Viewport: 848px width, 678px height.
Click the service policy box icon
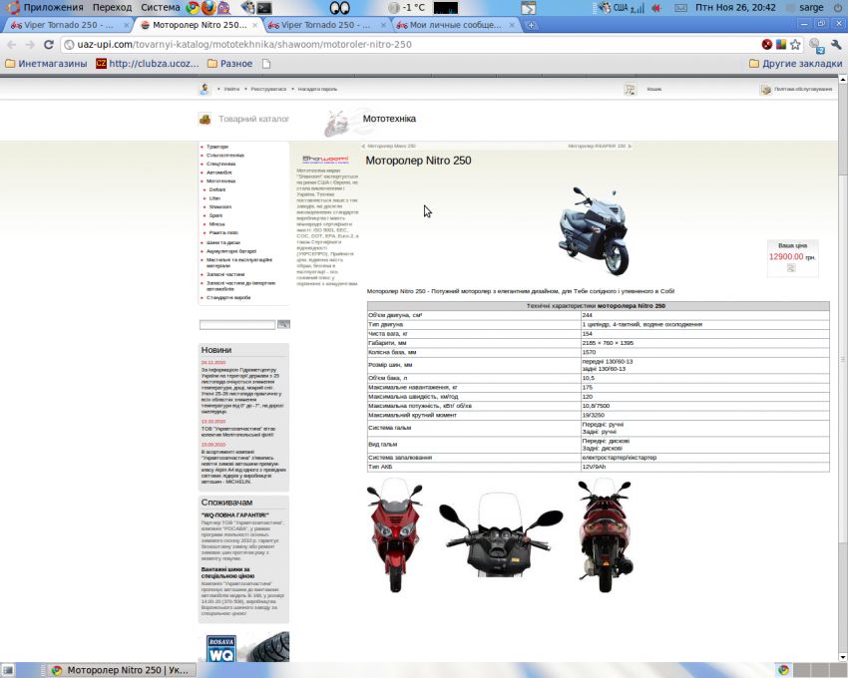[x=765, y=89]
